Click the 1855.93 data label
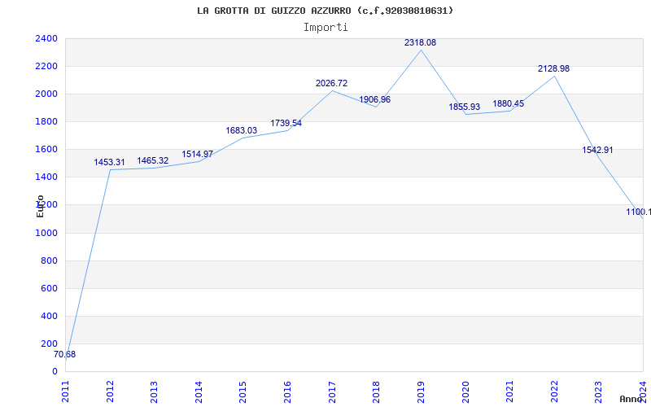 click(464, 107)
